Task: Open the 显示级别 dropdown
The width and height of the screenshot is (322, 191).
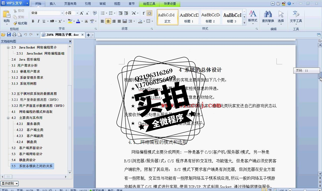Action: [10, 183]
